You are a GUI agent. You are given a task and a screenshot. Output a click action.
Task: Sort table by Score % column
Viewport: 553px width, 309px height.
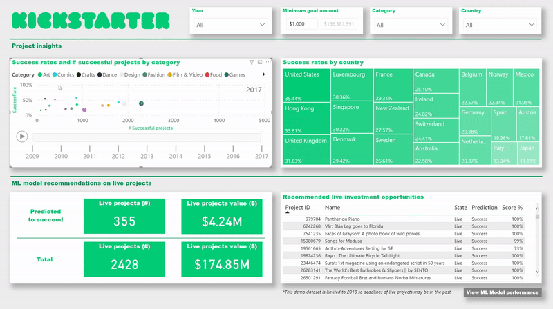click(x=512, y=208)
